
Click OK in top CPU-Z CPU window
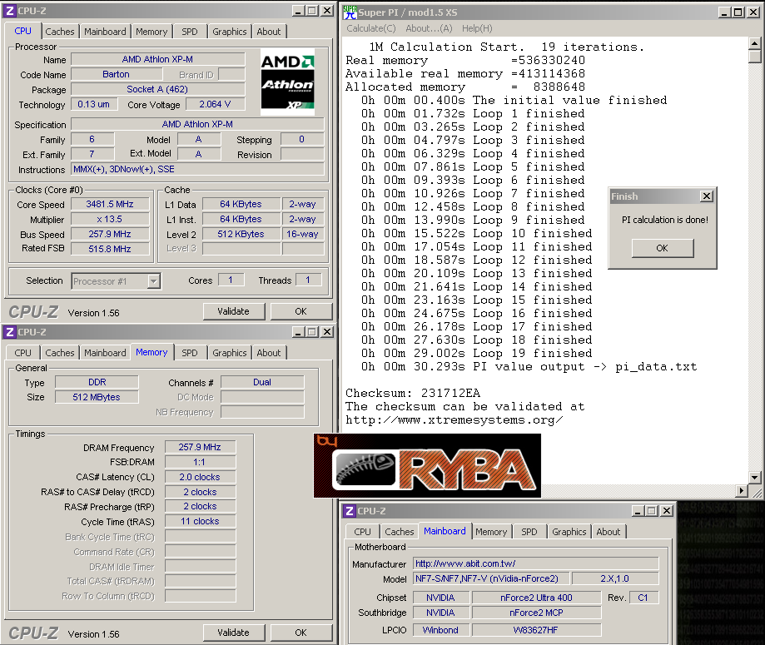point(301,311)
